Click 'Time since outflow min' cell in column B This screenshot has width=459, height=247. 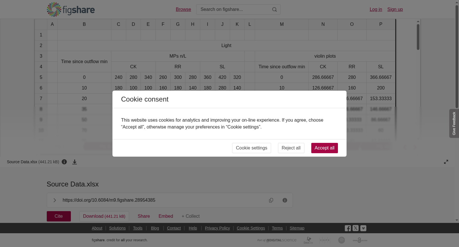coord(84,61)
